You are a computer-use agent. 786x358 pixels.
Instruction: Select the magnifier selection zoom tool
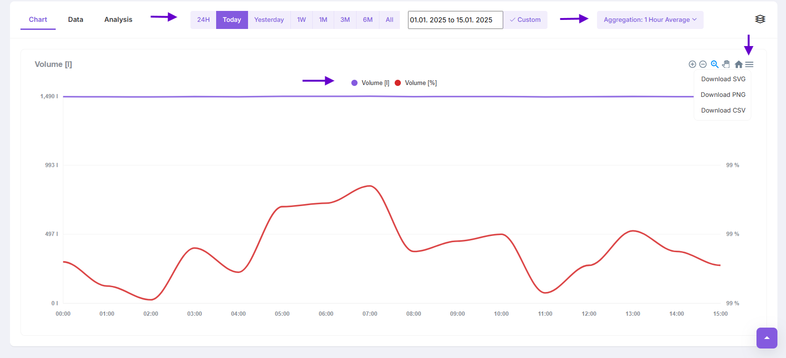(715, 64)
